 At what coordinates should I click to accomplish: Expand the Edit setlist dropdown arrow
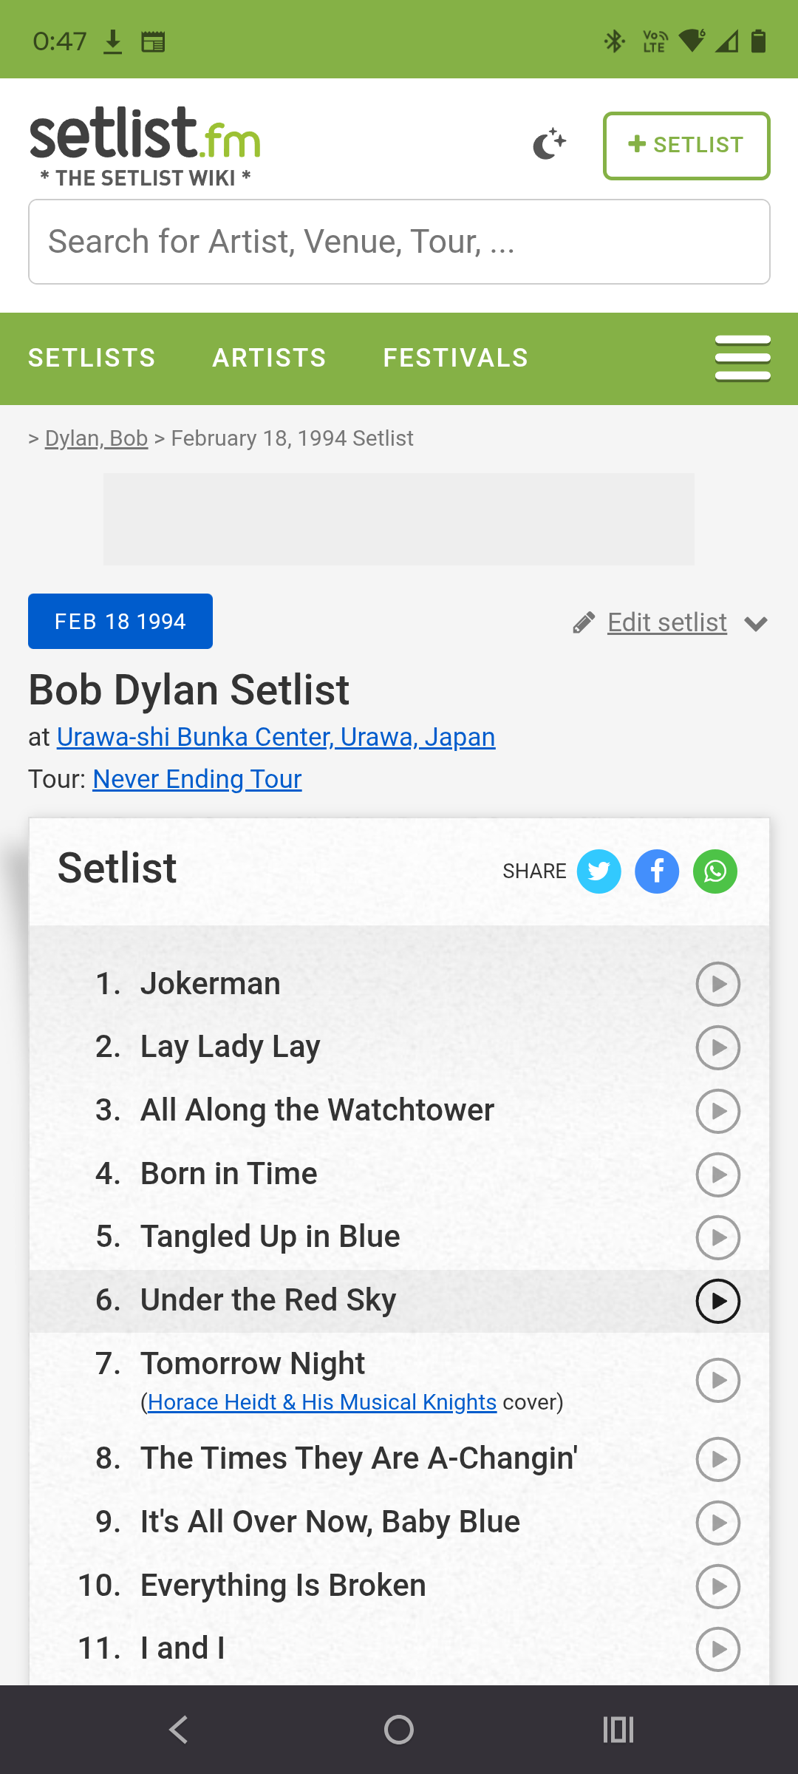756,624
